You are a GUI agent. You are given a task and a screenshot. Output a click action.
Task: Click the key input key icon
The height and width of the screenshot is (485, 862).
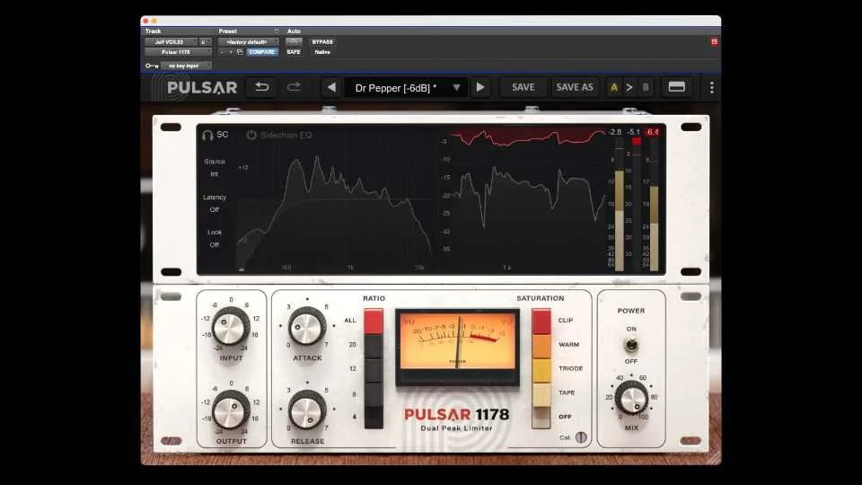[152, 66]
